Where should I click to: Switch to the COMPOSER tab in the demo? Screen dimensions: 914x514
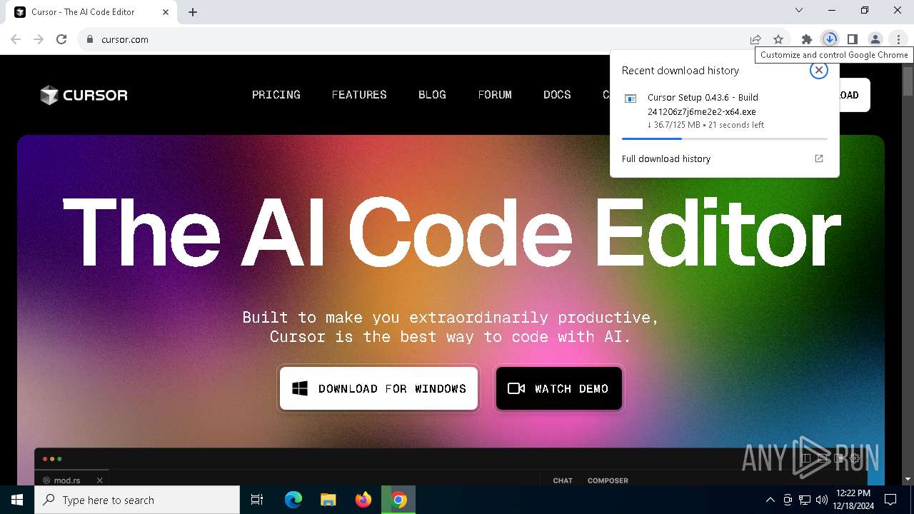608,480
